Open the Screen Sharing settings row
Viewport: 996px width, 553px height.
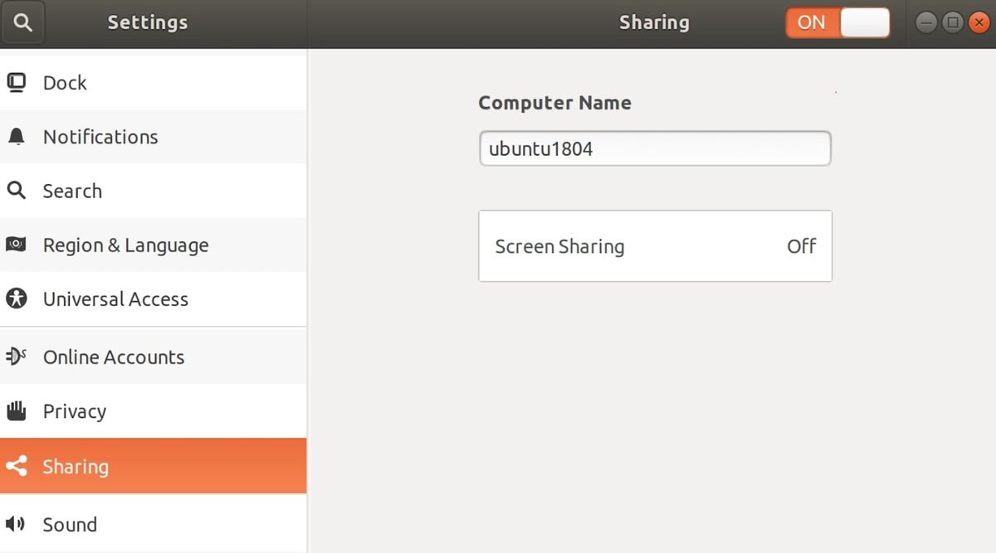[655, 246]
